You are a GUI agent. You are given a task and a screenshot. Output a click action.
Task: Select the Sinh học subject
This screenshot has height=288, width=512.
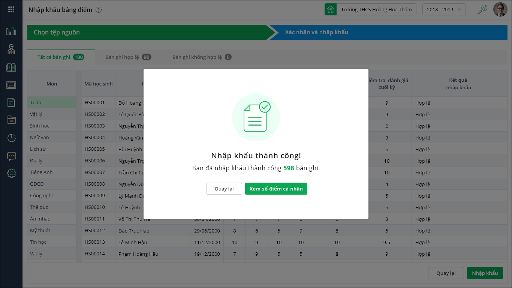(52, 126)
